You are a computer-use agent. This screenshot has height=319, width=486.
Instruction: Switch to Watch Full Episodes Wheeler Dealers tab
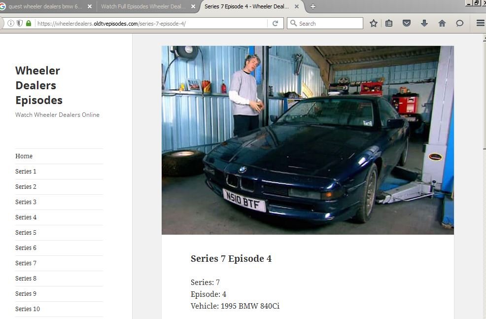click(x=148, y=6)
